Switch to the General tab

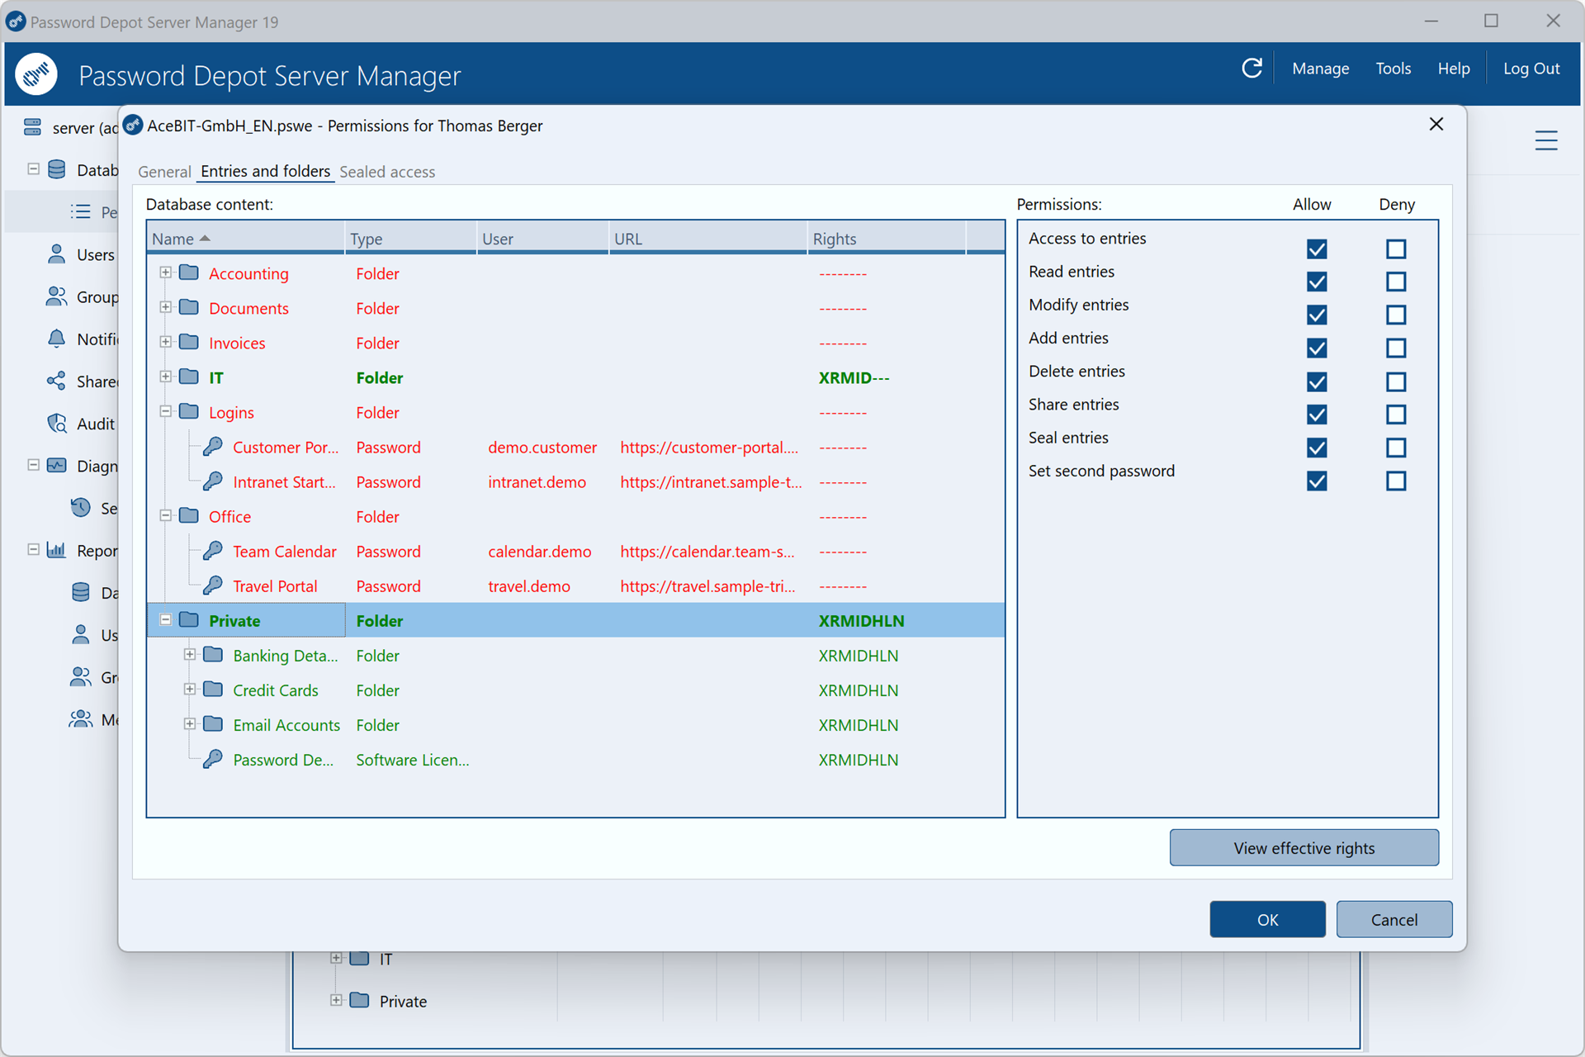tap(164, 172)
